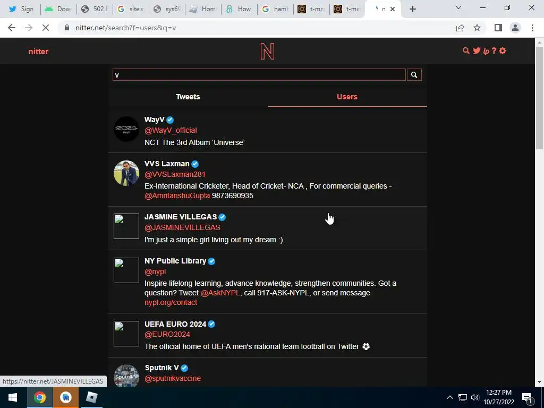The image size is (544, 408).
Task: Switch to the How browser tab
Action: pos(239,9)
